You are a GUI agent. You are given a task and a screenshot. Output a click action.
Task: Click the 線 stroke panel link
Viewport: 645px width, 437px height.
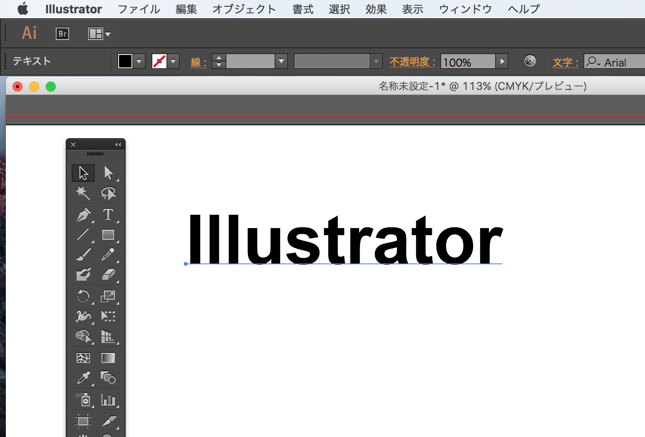pos(198,62)
